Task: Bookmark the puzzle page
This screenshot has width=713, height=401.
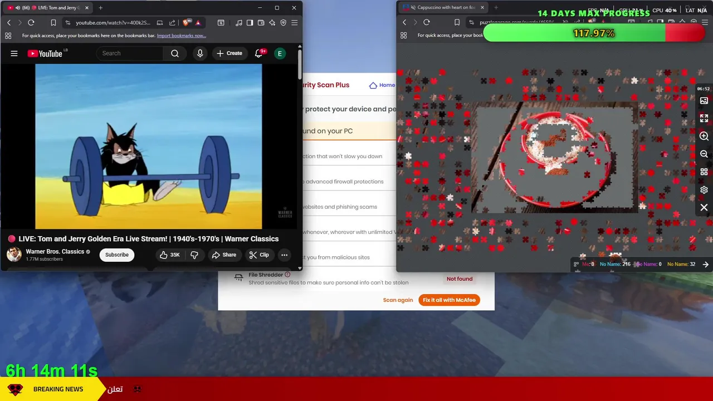Action: point(457,22)
